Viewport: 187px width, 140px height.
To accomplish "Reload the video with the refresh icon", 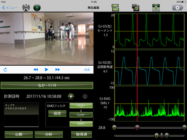I will 5,70.
